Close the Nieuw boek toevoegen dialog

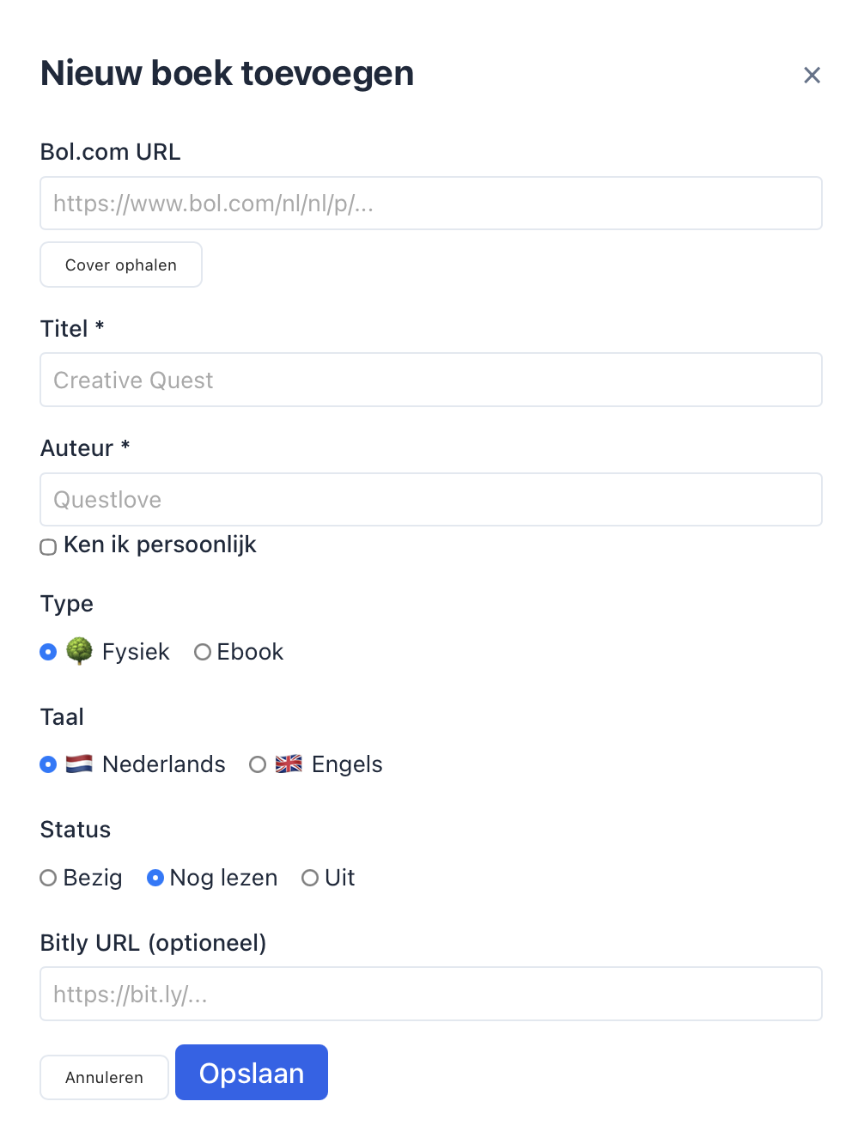click(812, 76)
